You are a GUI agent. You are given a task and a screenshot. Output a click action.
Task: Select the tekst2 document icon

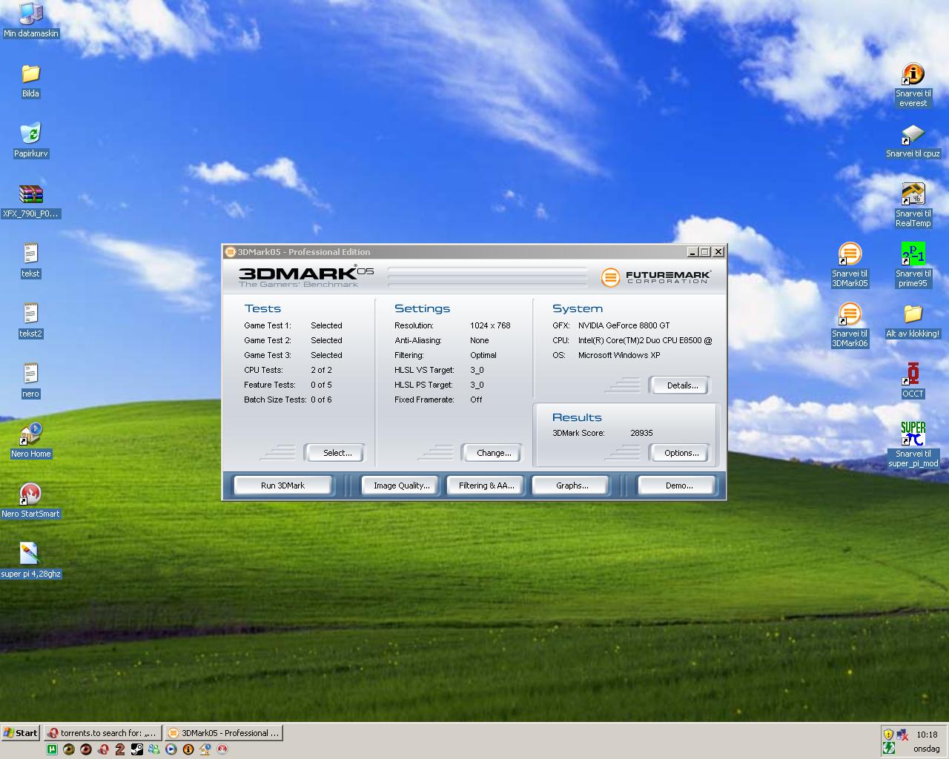pos(30,320)
